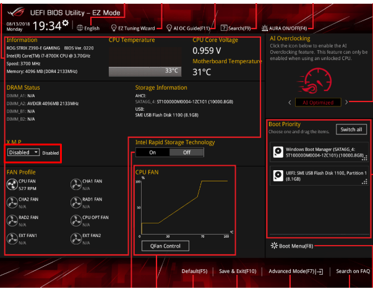Click the Speed: 3700 MHz line
This screenshot has height=289, width=373.
click(x=24, y=64)
